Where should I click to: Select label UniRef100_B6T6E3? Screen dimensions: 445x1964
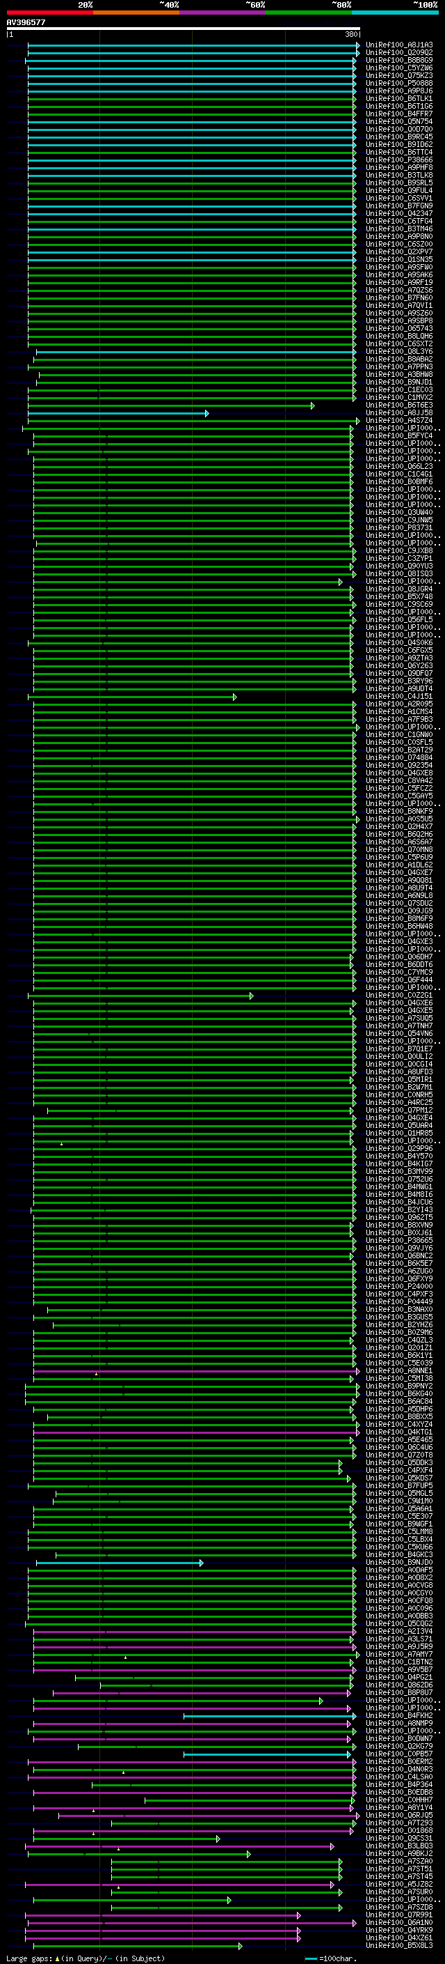point(399,405)
